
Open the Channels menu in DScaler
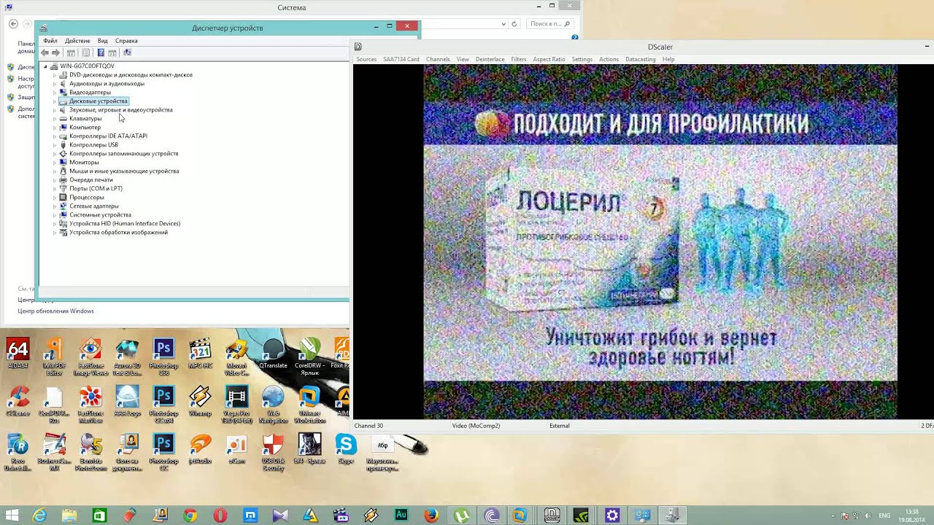click(x=438, y=59)
